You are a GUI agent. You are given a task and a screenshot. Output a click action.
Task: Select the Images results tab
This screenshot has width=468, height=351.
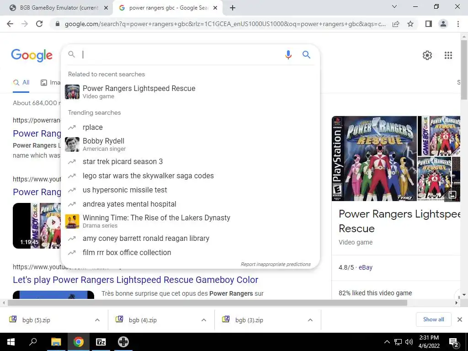pyautogui.click(x=50, y=83)
